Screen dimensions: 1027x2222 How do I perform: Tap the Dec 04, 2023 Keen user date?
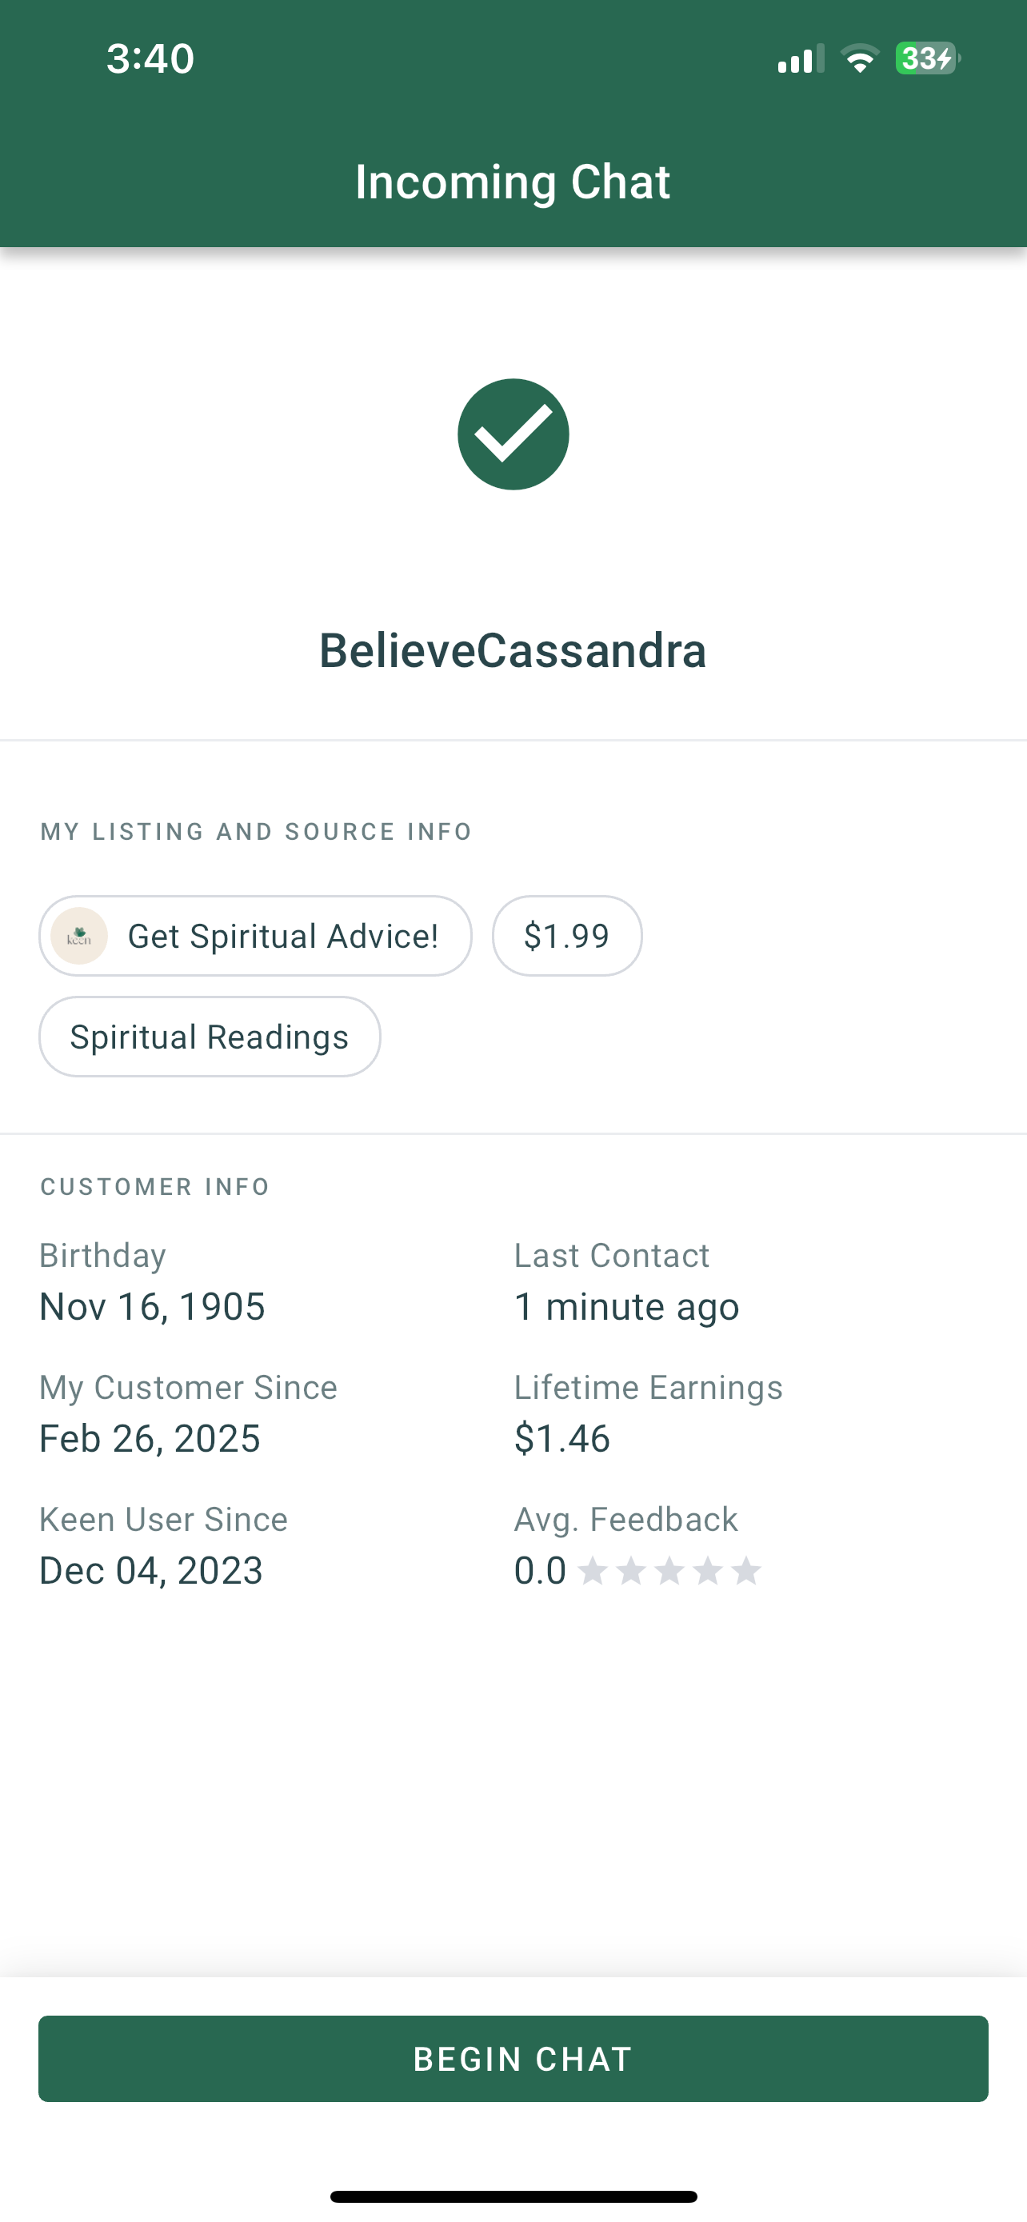click(151, 1571)
